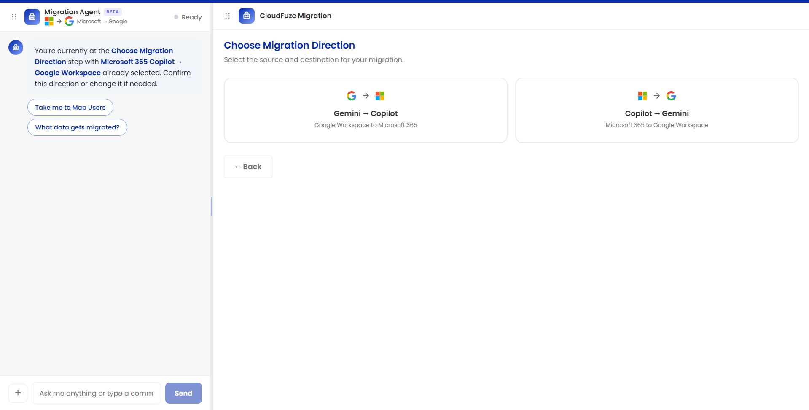Click the Google Workspace to Microsoft 365 text
Viewport: 809px width, 410px height.
click(x=366, y=125)
